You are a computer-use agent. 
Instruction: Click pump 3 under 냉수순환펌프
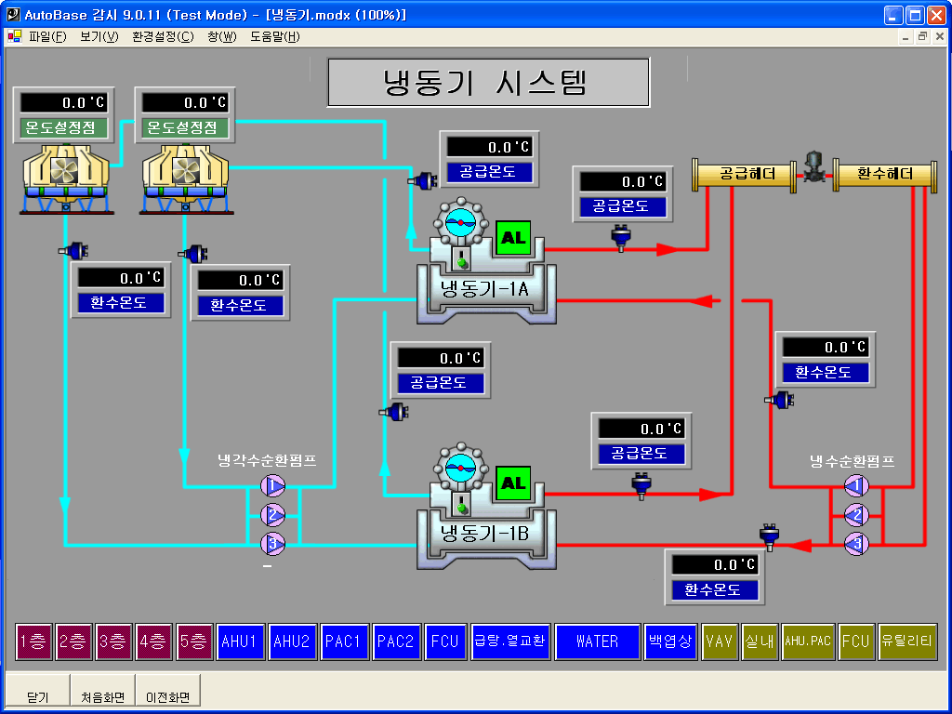tap(856, 543)
